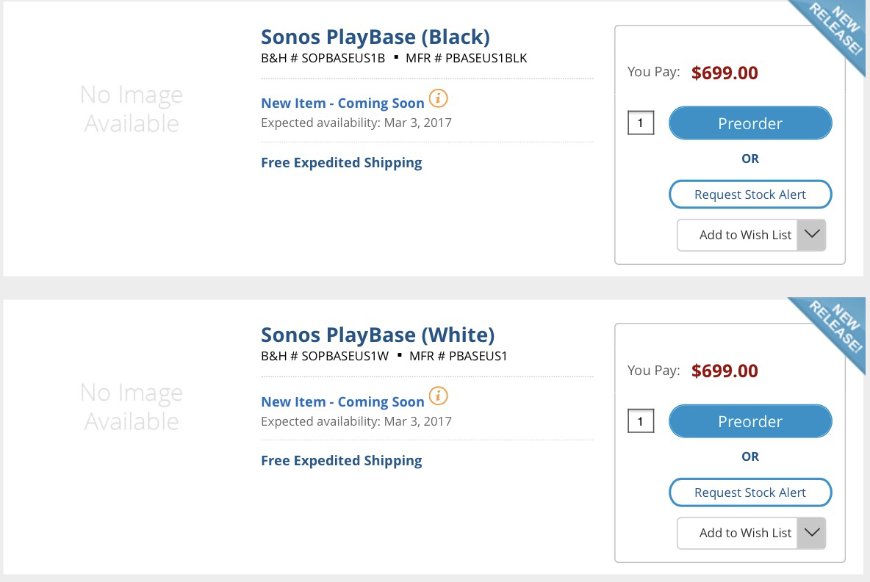The image size is (870, 582).
Task: Click New Item - Coming Soon for Black PlayBase
Action: [342, 103]
